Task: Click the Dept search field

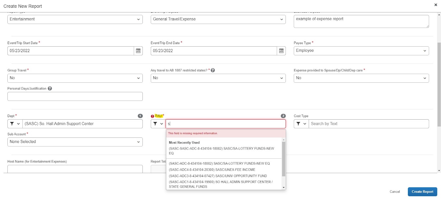Action: pyautogui.click(x=82, y=124)
